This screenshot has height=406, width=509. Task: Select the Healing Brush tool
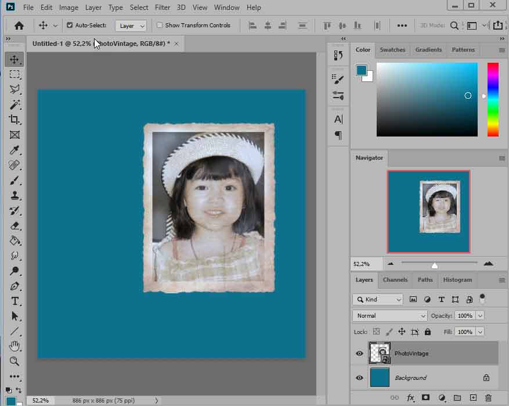pyautogui.click(x=15, y=165)
